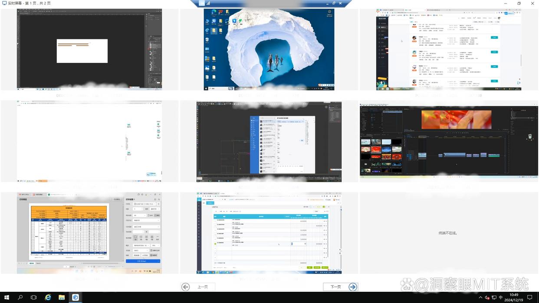Open the network tray icon
This screenshot has width=539, height=303.
[494, 298]
